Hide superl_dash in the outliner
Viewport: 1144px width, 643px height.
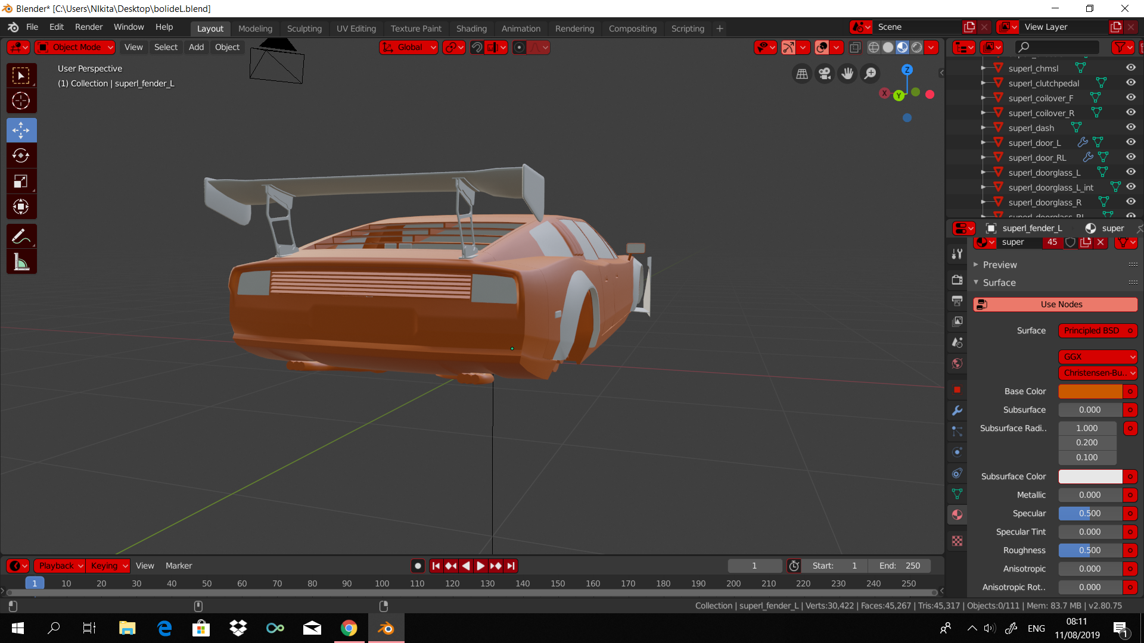pyautogui.click(x=1130, y=127)
